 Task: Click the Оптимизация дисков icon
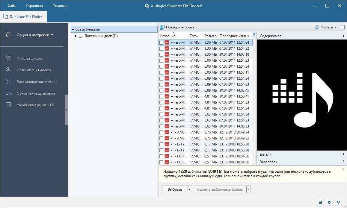[x=8, y=70]
